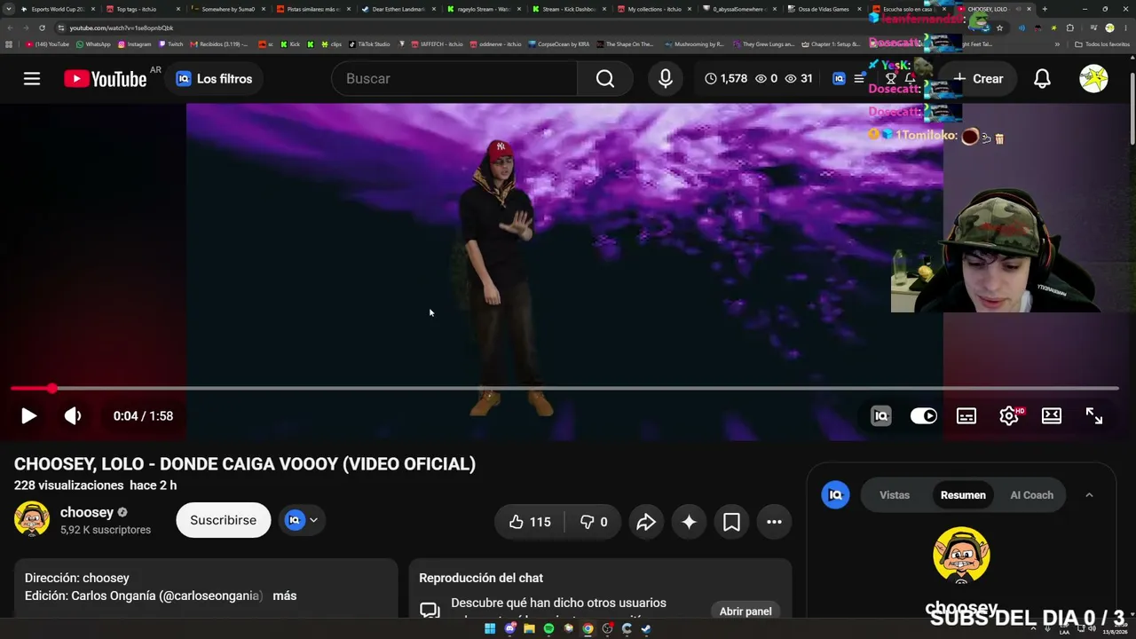This screenshot has height=639, width=1136.
Task: Toggle autoplay switch in the player
Action: point(924,415)
